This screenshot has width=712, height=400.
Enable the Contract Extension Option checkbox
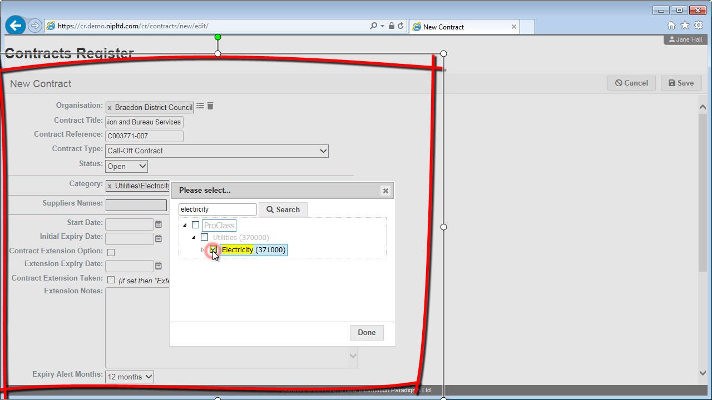tap(111, 252)
